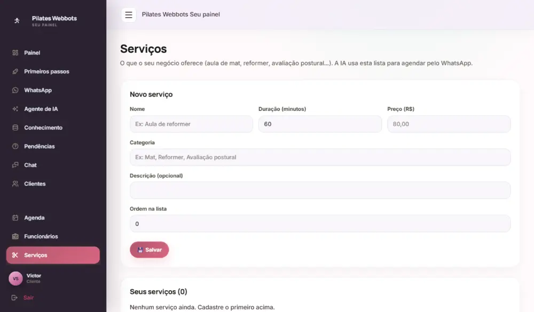534x312 pixels.
Task: Click the Serviços scissors icon
Action: pos(15,255)
